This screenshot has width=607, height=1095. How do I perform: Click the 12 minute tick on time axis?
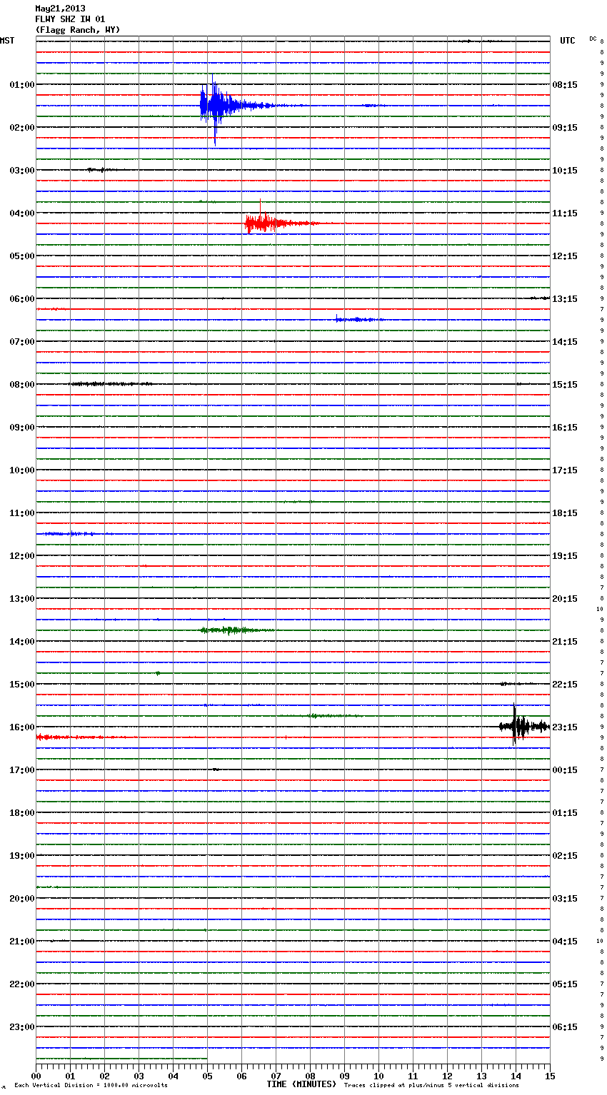click(447, 1076)
